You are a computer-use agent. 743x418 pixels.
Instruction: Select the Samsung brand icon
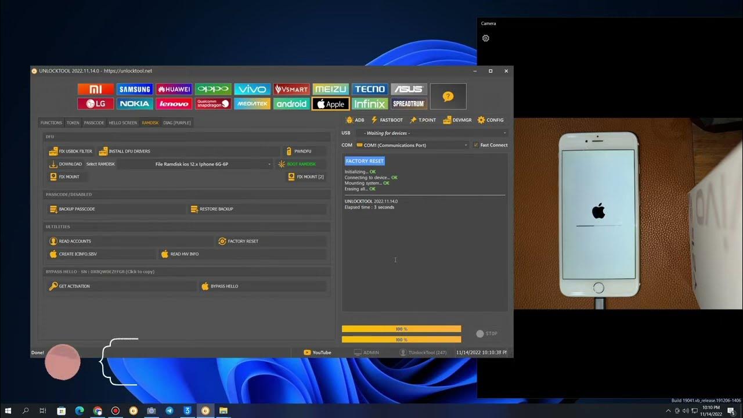click(x=135, y=89)
